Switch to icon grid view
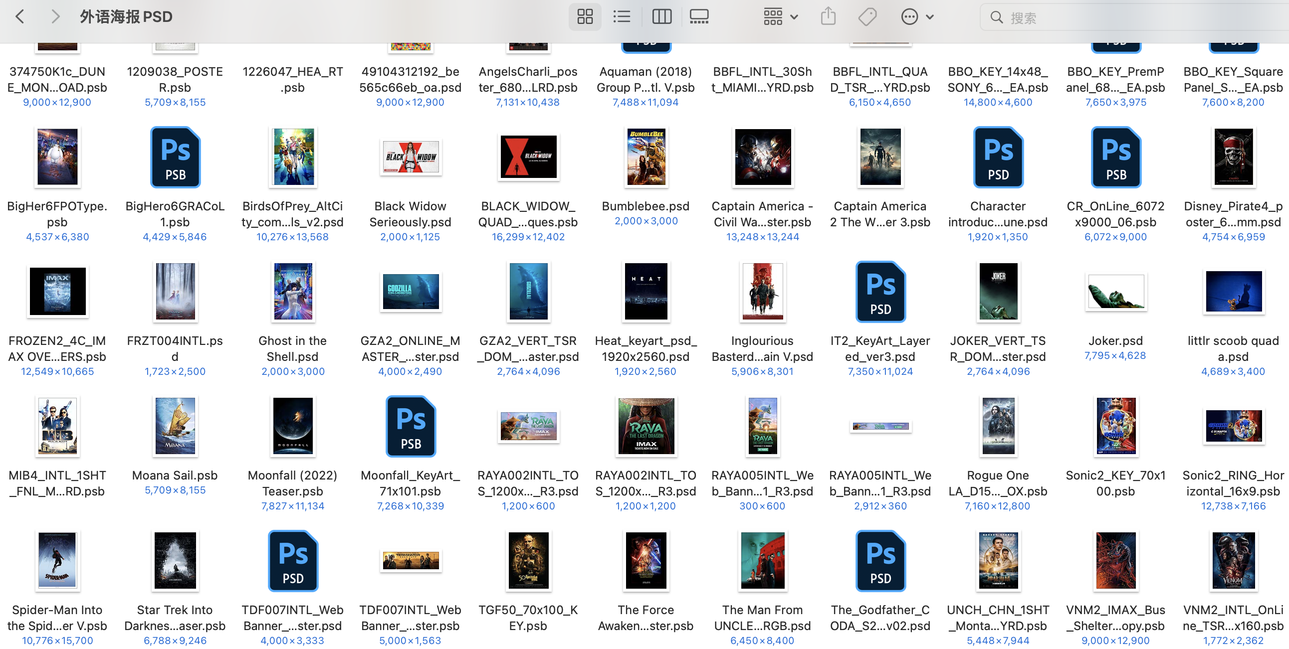 tap(585, 17)
